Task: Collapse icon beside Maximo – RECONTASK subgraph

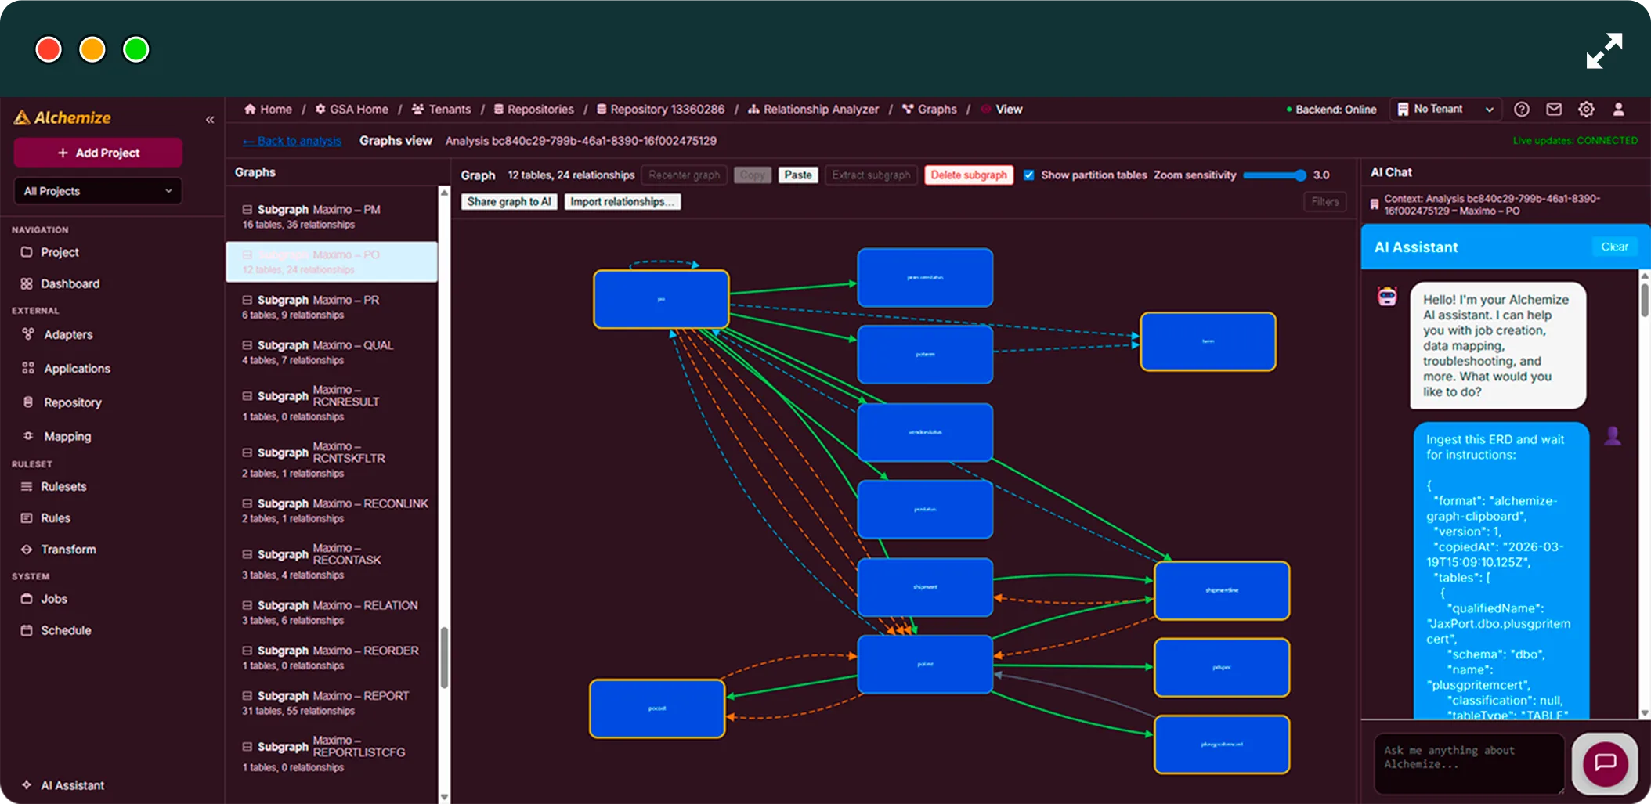Action: pos(247,554)
